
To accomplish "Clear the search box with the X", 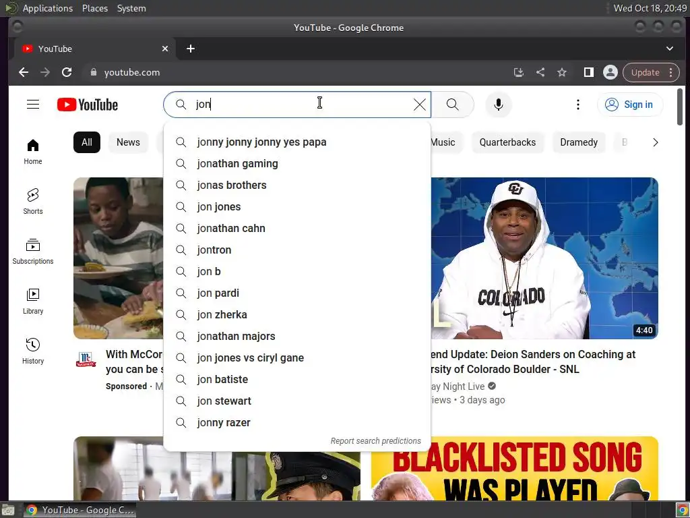I will tap(419, 105).
